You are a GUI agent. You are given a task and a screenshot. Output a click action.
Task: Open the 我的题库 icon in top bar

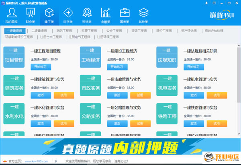click(12, 15)
